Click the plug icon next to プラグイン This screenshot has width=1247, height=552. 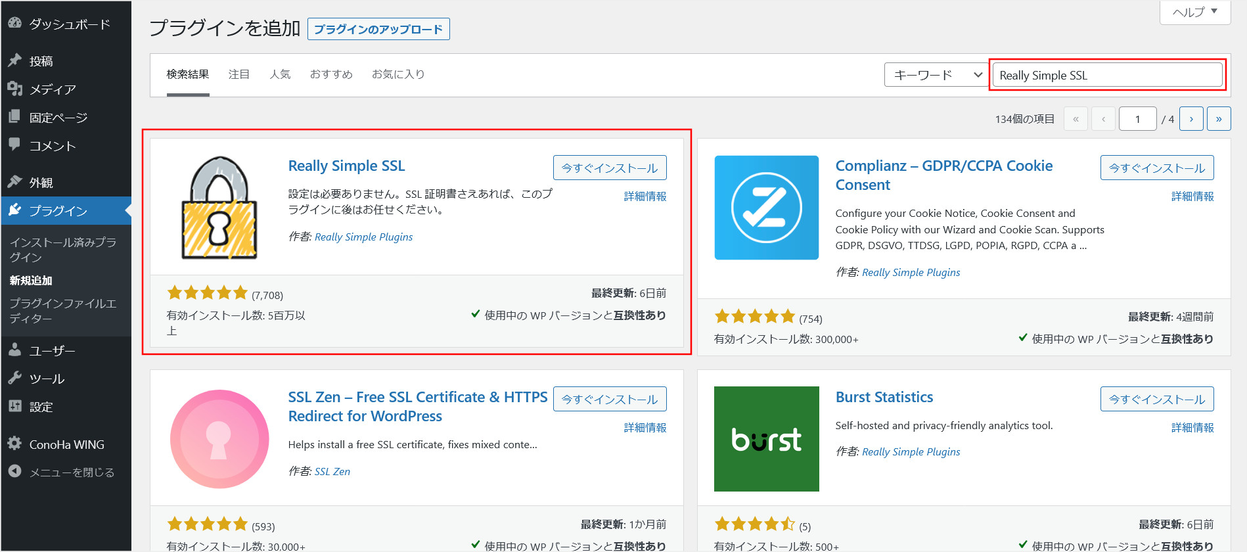14,210
